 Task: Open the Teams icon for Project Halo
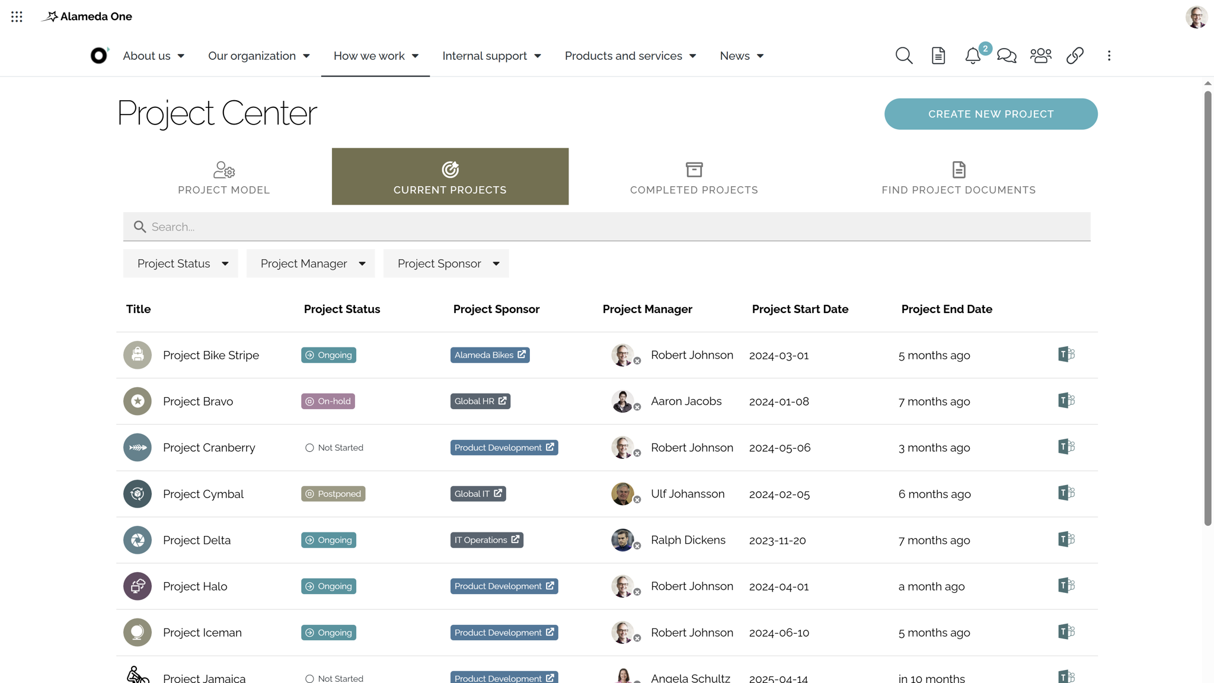coord(1066,586)
